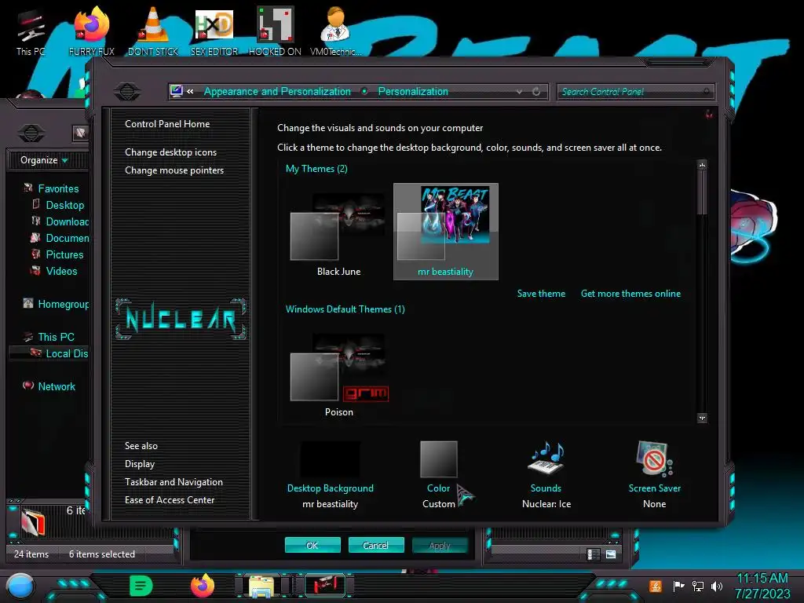Select Homegroup in Explorer navigation pane
The width and height of the screenshot is (804, 603).
[x=56, y=304]
